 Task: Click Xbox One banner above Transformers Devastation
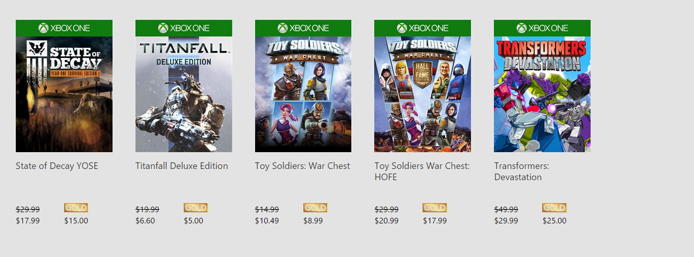coord(542,28)
